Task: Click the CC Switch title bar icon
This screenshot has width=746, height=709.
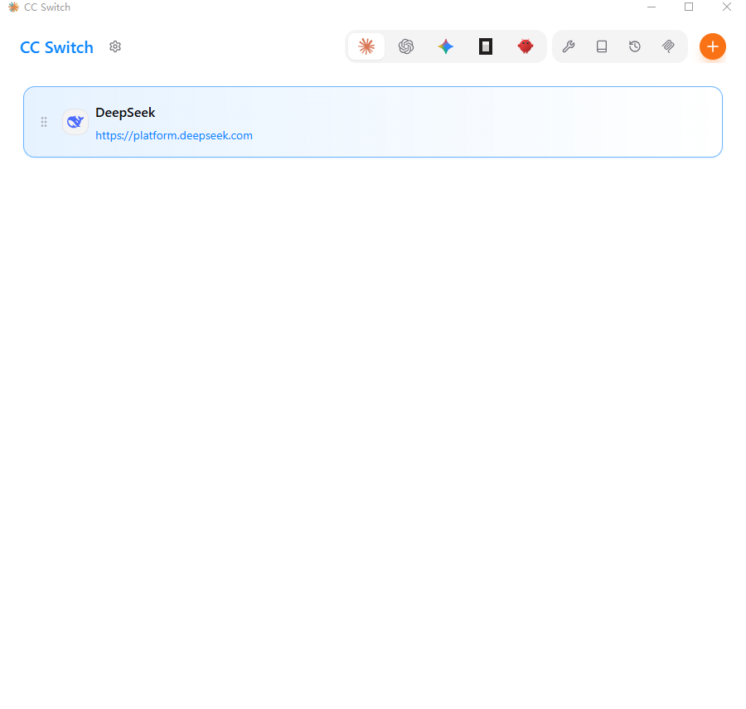Action: coord(14,7)
